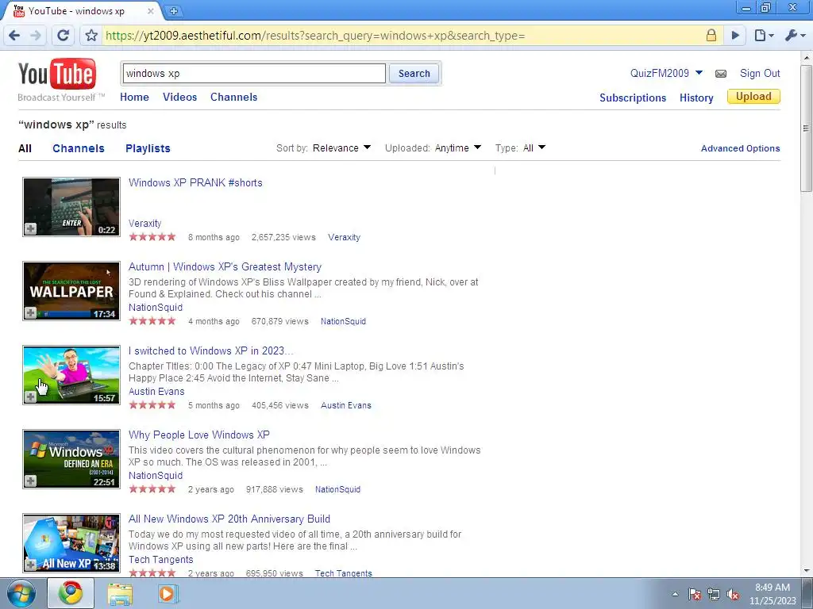Click the star rating of Windows XP PRANK
The width and height of the screenshot is (813, 609).
pos(152,236)
